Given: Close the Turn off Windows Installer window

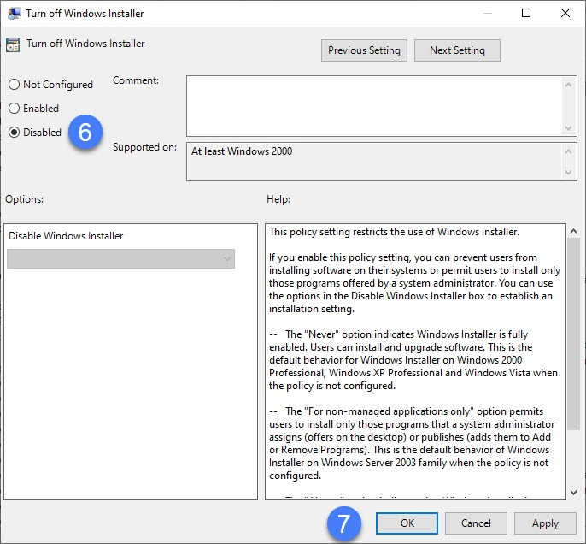Looking at the screenshot, I should click(x=565, y=13).
